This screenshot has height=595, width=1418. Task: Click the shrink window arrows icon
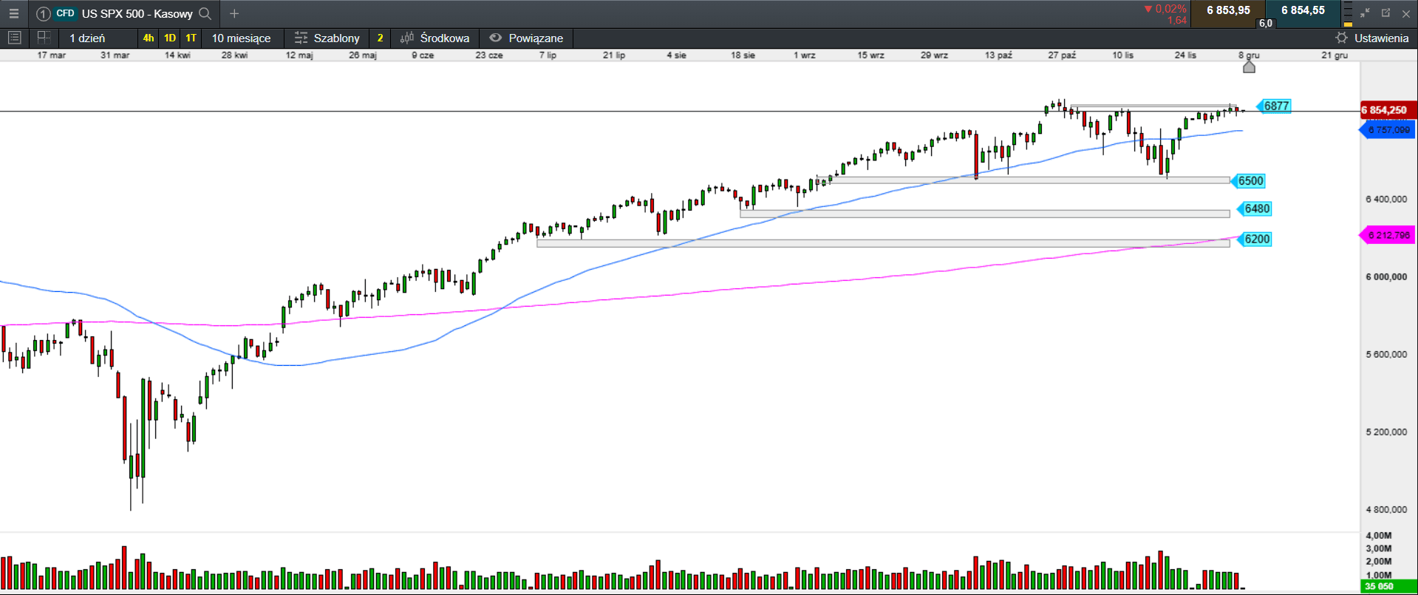pyautogui.click(x=1365, y=13)
